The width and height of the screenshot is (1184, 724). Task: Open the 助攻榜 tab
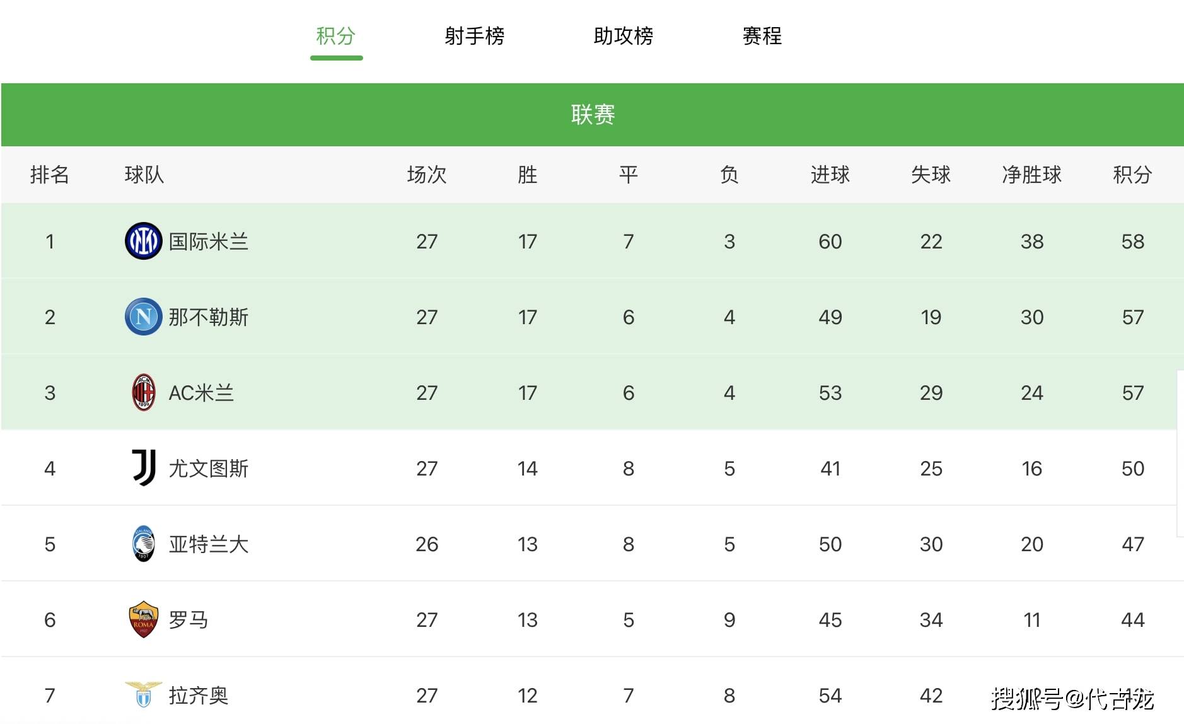coord(624,36)
